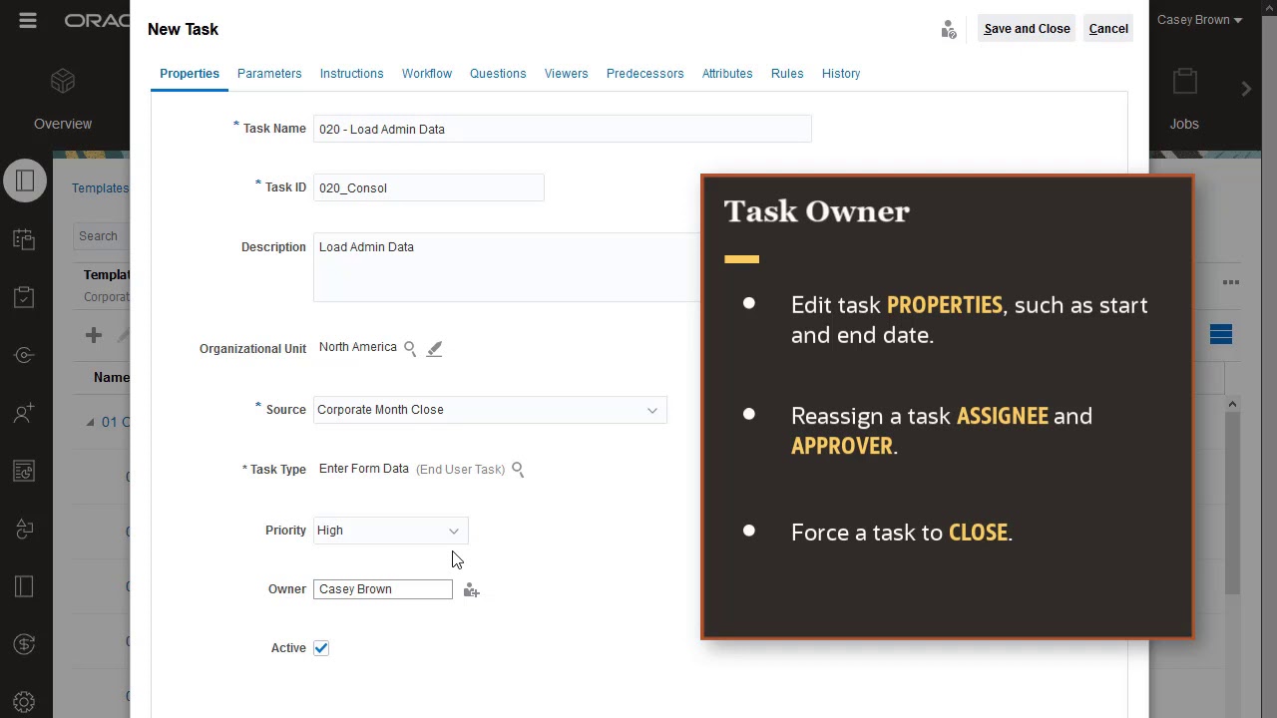The height and width of the screenshot is (718, 1277).
Task: Open the Jobs clipboard icon
Action: click(1184, 81)
